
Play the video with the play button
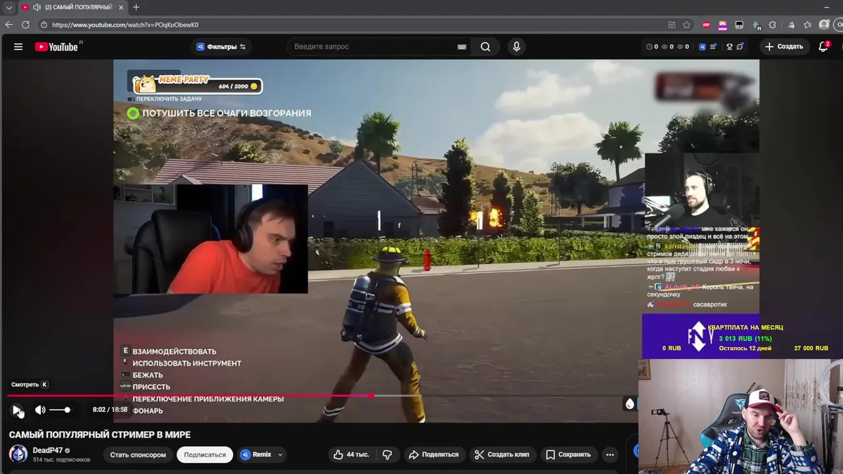tap(17, 409)
